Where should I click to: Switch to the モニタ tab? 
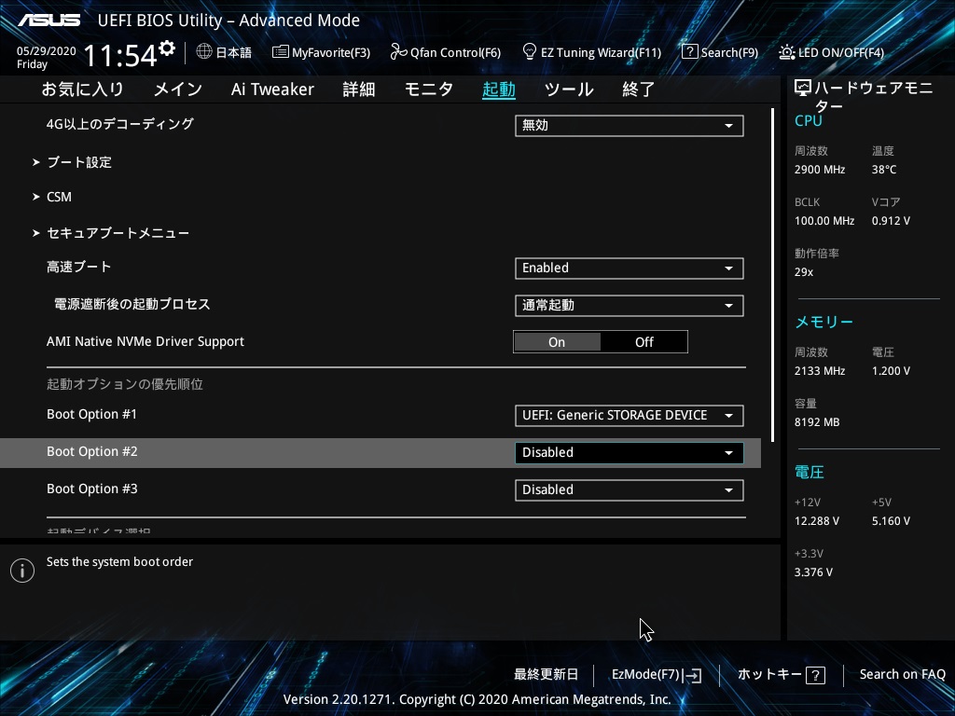[429, 89]
